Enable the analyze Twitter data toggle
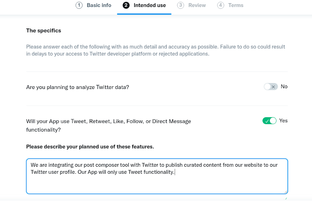 pyautogui.click(x=271, y=87)
